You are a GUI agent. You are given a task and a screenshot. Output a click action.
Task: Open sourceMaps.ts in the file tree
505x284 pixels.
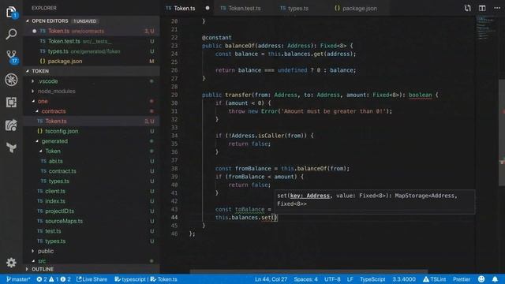pyautogui.click(x=92, y=221)
